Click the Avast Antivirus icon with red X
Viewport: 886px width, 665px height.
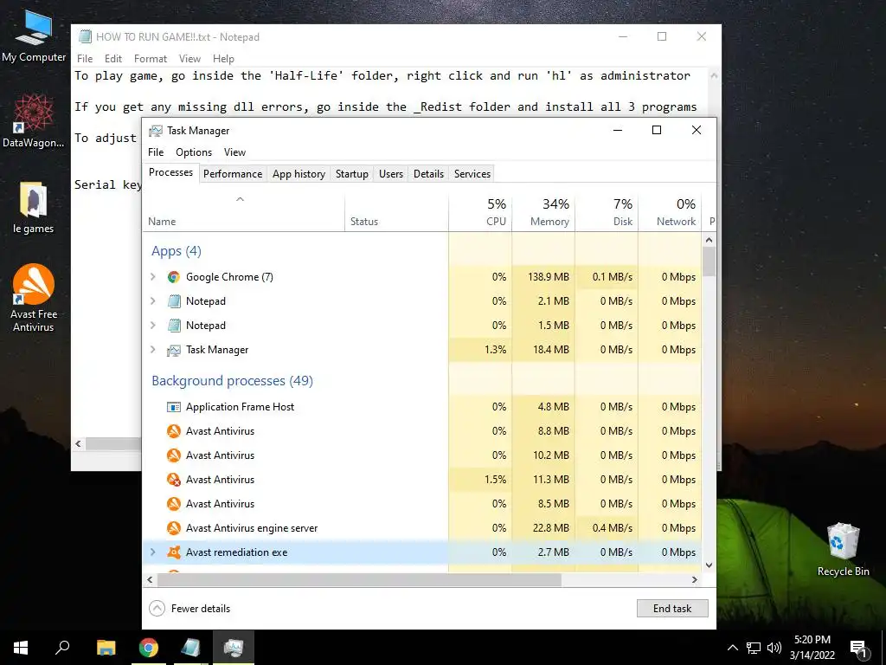[x=173, y=480]
